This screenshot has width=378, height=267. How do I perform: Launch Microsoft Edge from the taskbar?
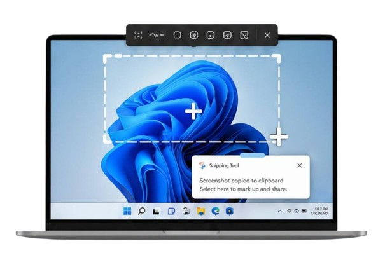click(x=215, y=211)
